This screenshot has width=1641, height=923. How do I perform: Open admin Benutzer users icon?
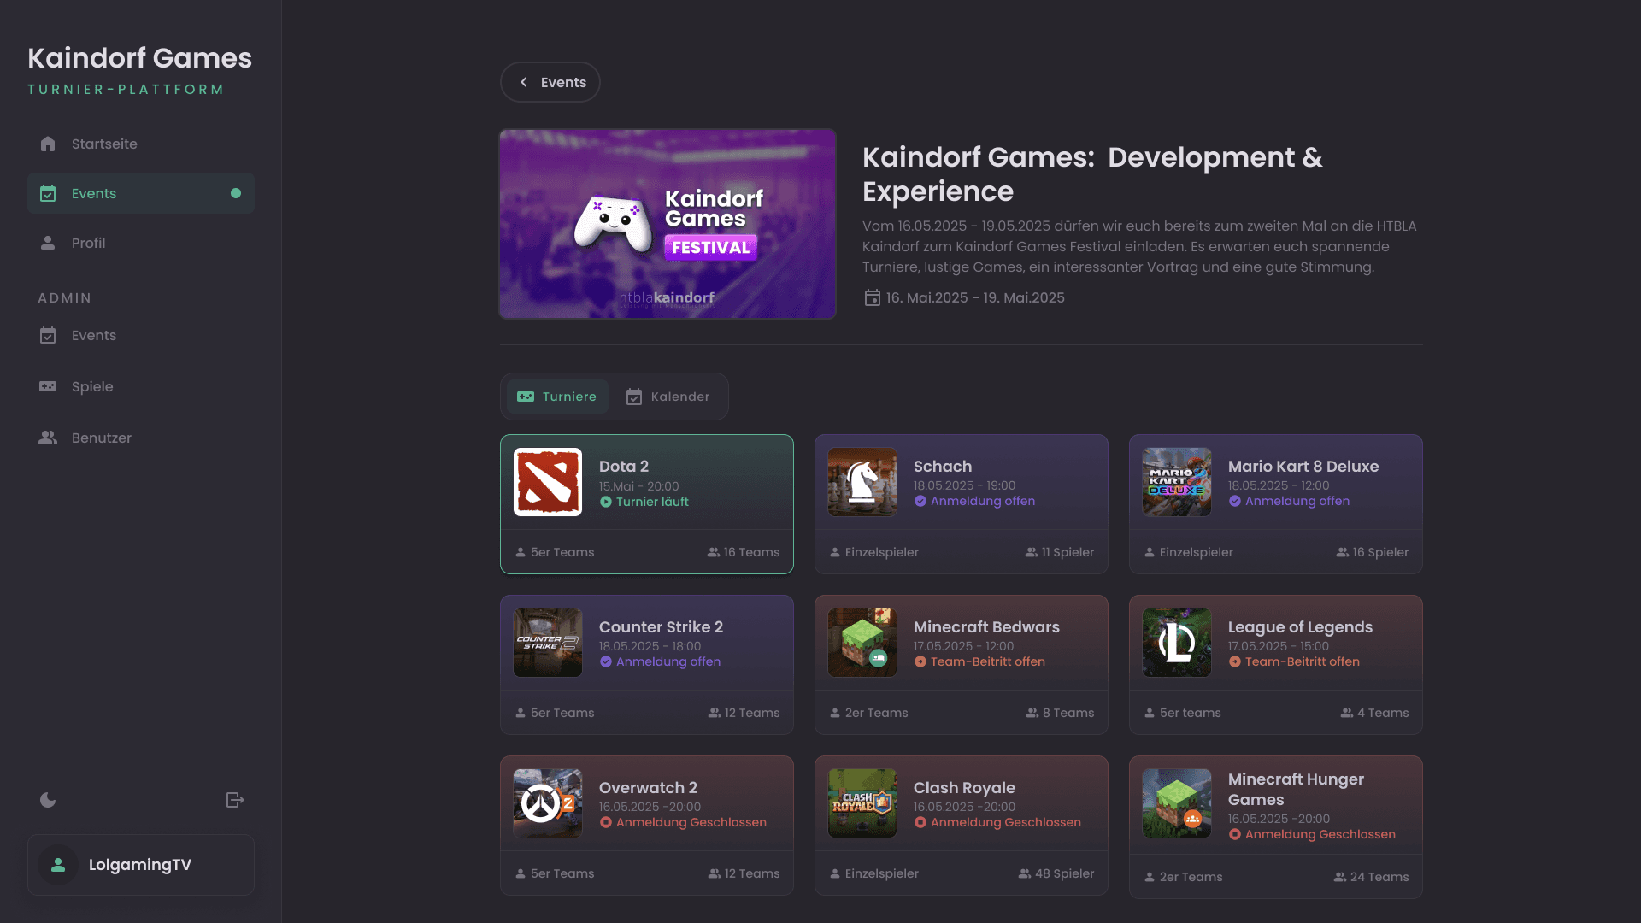[48, 438]
